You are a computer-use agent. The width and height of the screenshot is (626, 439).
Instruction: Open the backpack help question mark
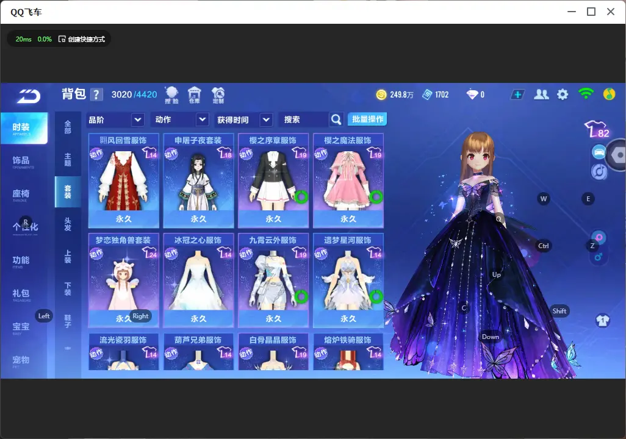96,95
